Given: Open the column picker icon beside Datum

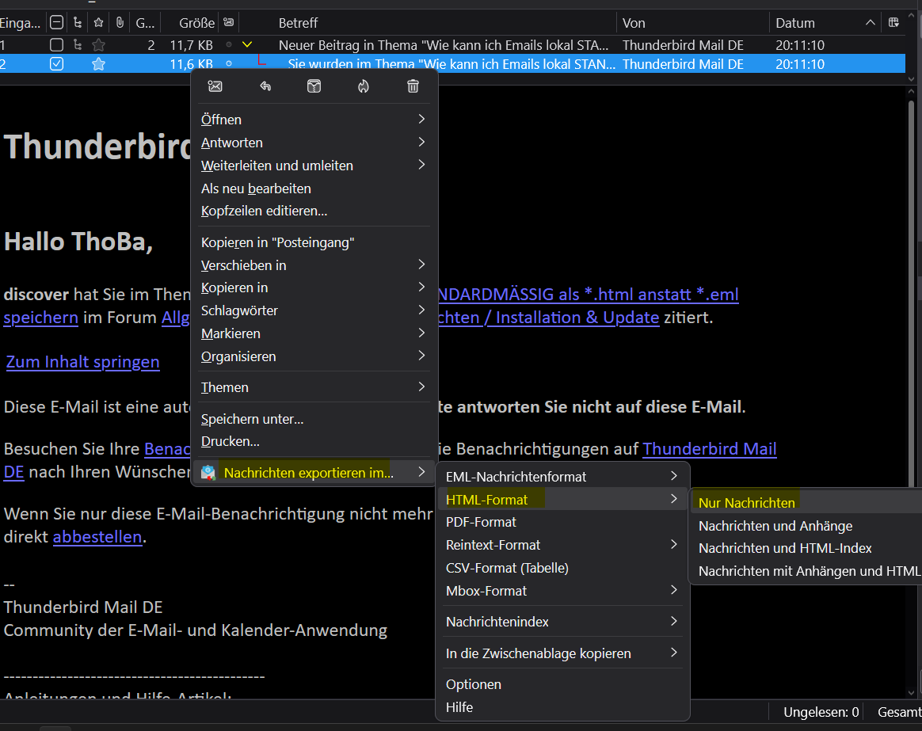Looking at the screenshot, I should [x=893, y=23].
